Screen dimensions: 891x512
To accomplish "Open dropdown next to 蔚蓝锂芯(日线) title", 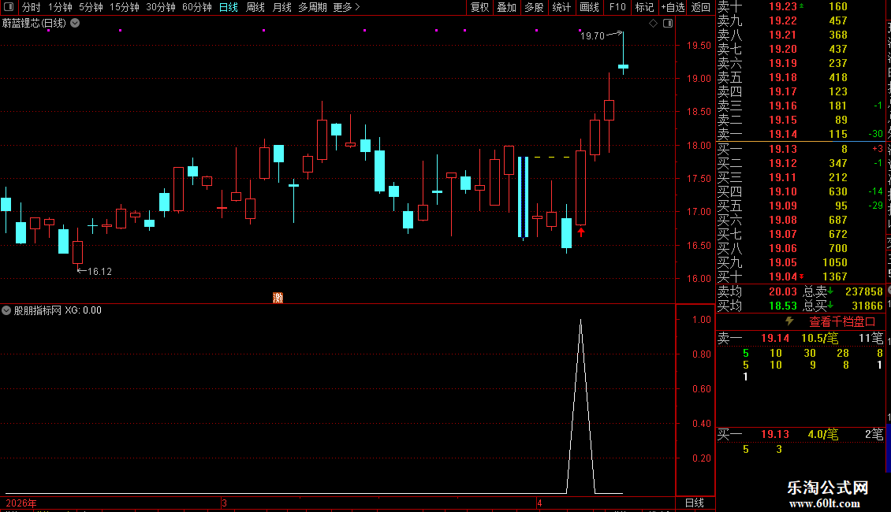I will pos(75,24).
